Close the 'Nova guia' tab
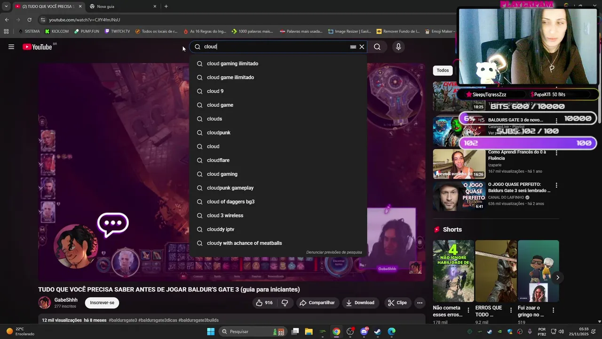 click(155, 7)
